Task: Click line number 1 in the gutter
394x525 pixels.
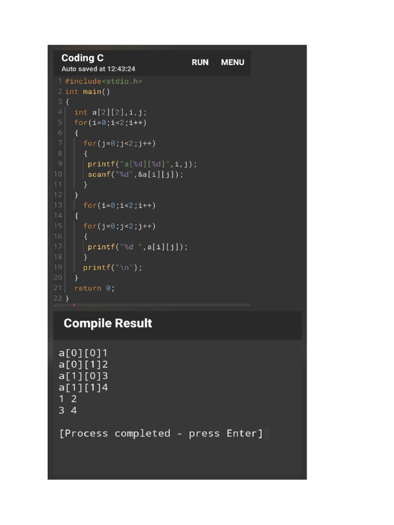Action: [60, 81]
